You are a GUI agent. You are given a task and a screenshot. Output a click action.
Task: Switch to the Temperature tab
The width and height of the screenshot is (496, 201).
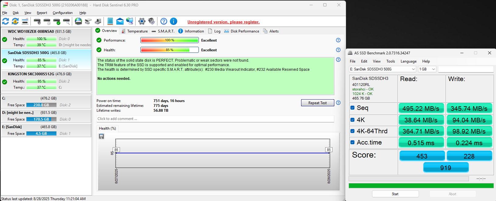click(134, 31)
